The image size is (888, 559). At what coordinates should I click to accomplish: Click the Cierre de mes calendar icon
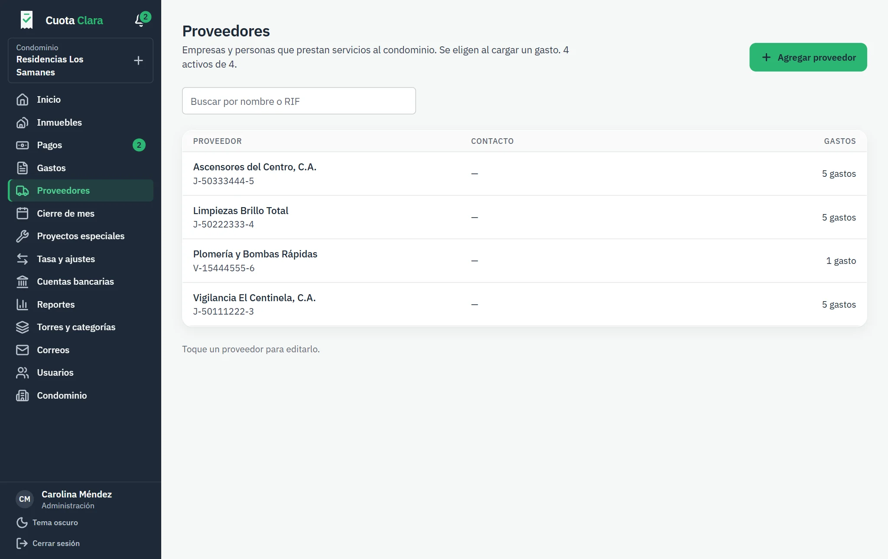coord(23,214)
